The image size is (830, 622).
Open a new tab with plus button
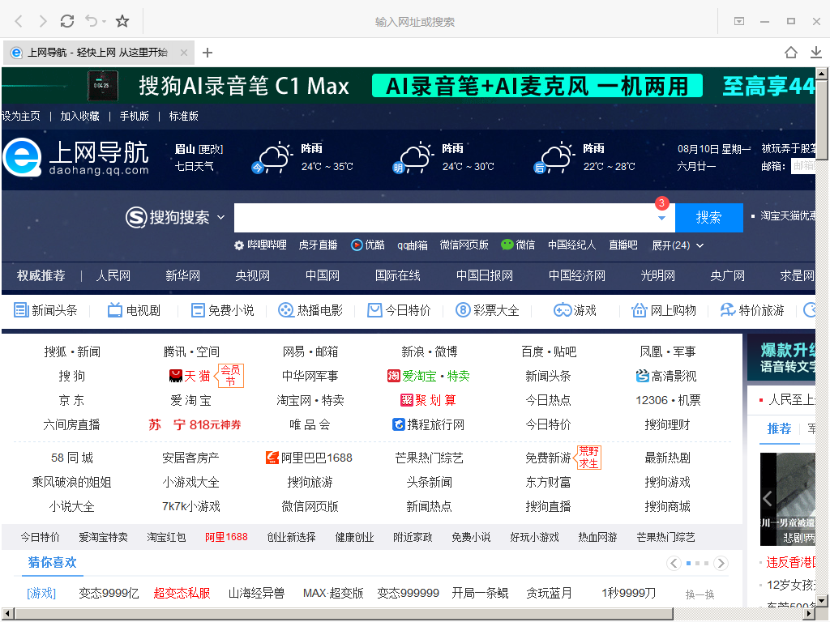coord(207,53)
